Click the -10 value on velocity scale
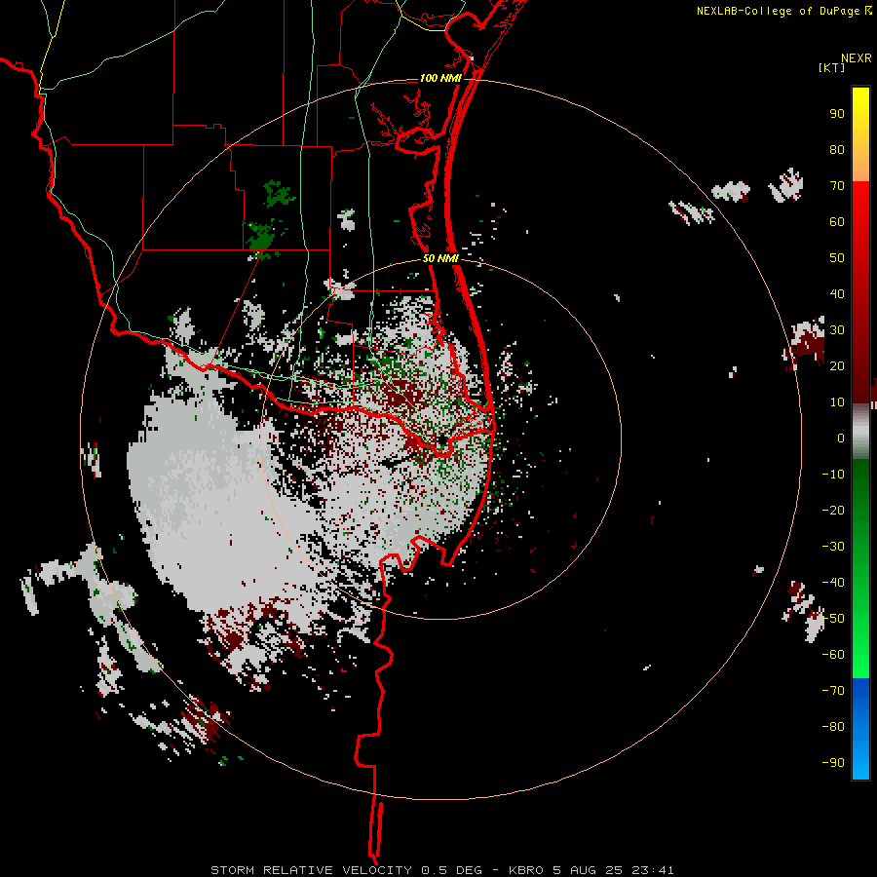This screenshot has height=877, width=877. pos(833,475)
